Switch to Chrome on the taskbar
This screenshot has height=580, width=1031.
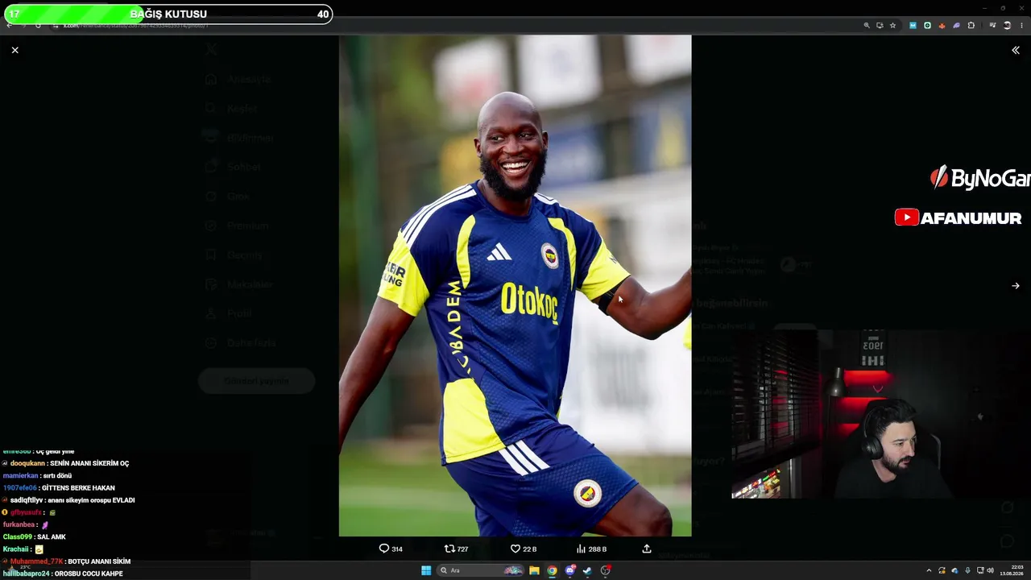click(x=552, y=570)
